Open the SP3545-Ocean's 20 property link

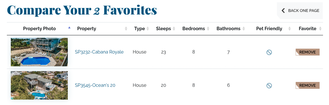(95, 85)
